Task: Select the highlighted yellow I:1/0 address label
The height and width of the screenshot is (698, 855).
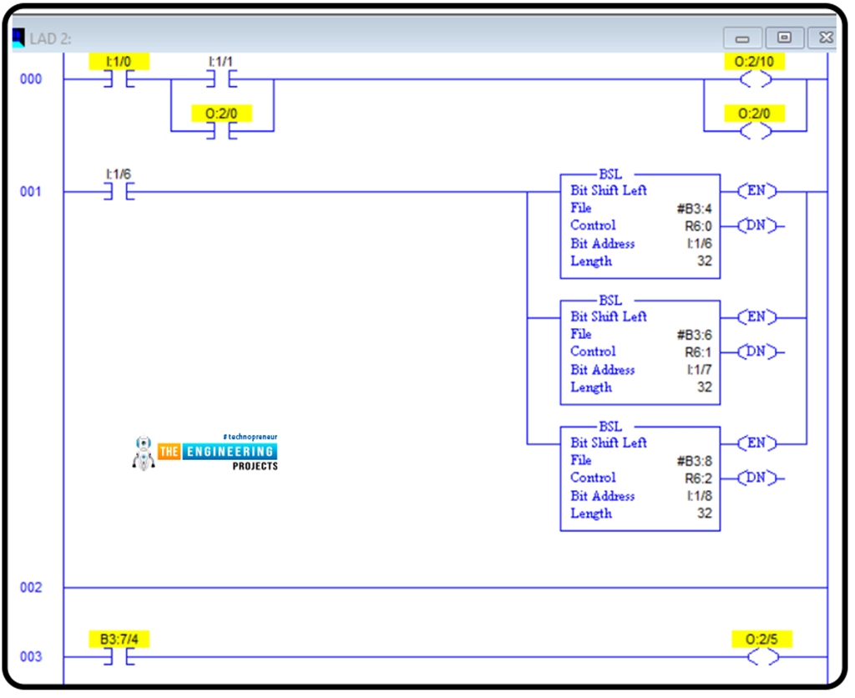Action: coord(118,60)
